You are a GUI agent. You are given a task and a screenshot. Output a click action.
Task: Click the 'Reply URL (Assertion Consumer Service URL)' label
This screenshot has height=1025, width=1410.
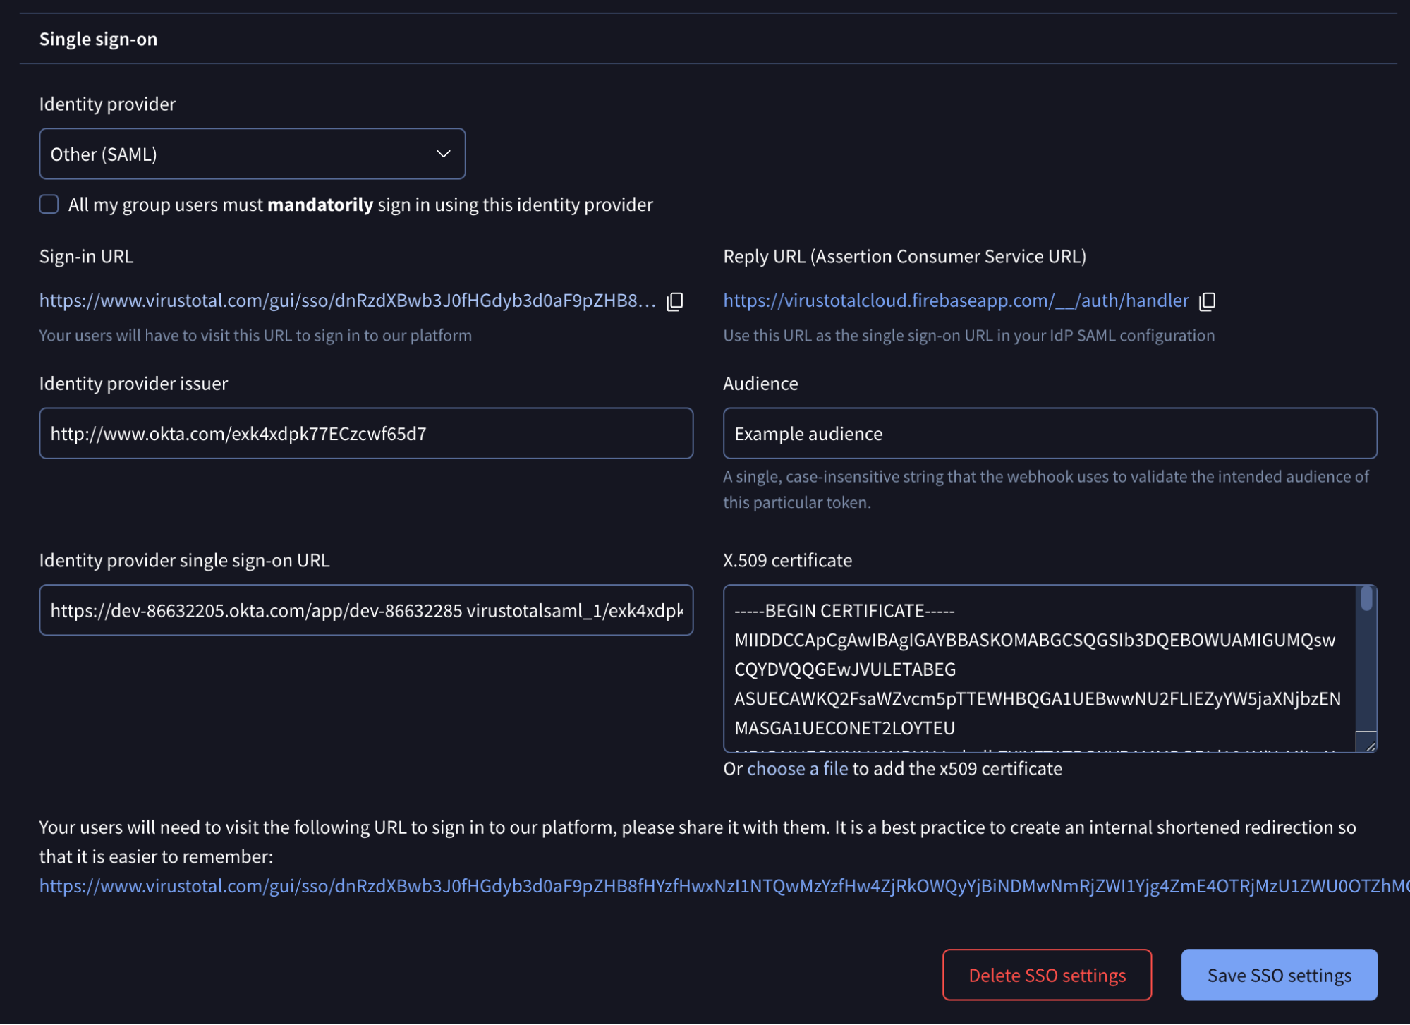tap(904, 257)
